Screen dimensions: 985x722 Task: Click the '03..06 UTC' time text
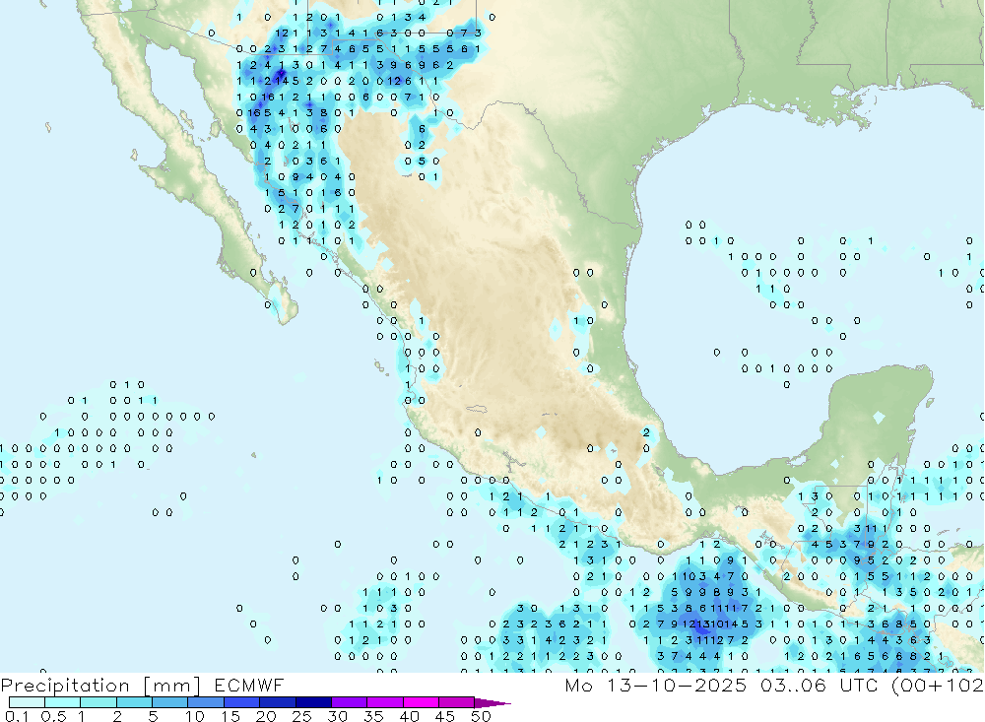818,686
